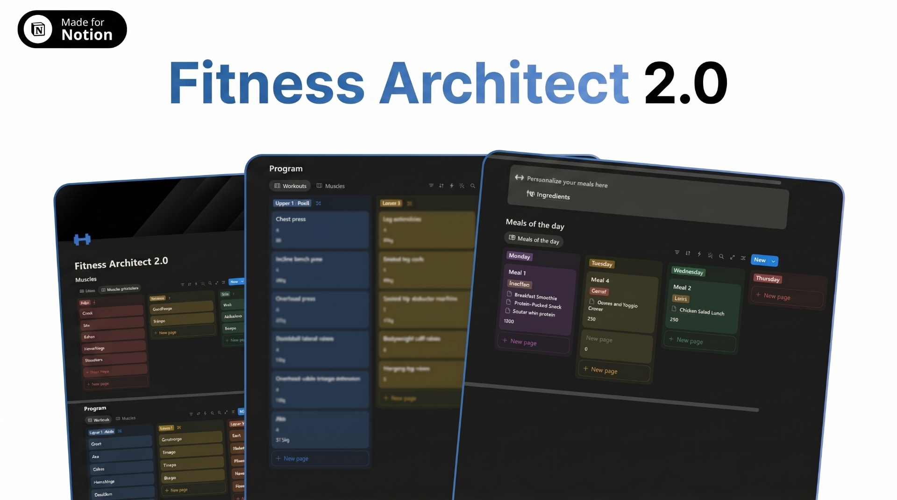Click page icon beside Breakfast Smoothie
This screenshot has width=897, height=500.
[510, 294]
